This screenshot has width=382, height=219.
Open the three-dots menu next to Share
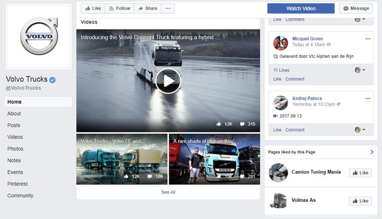click(168, 8)
